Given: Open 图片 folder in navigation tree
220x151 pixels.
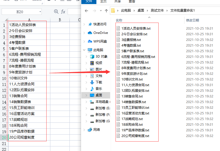Looking at the screenshot, I should [x=99, y=69].
